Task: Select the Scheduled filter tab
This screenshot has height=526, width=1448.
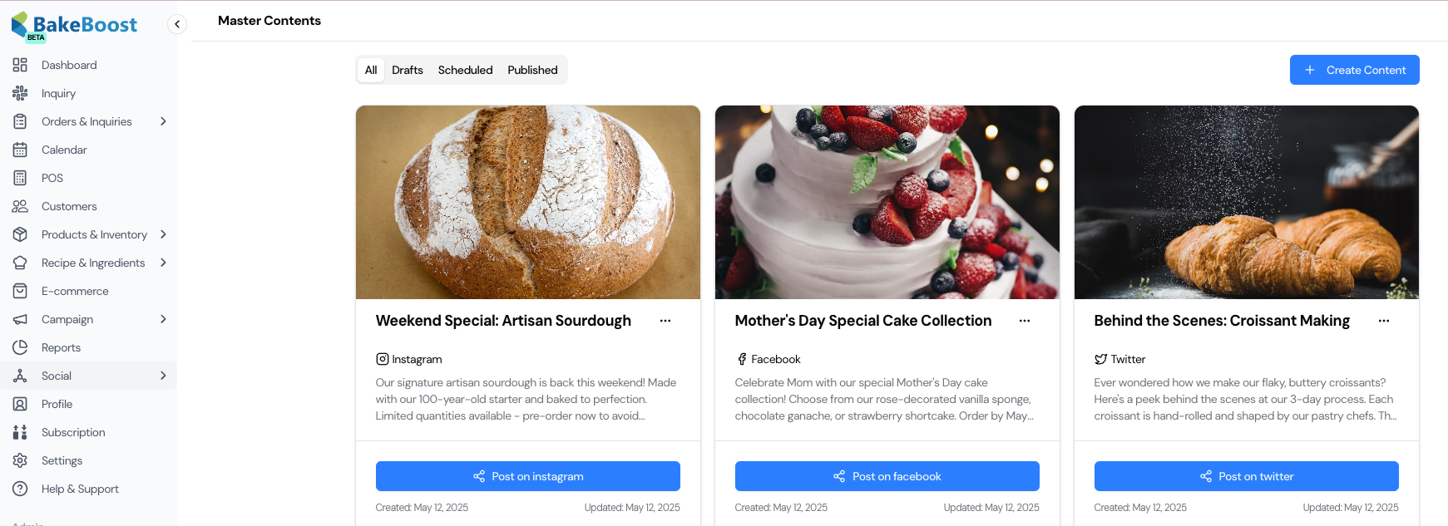Action: (465, 70)
